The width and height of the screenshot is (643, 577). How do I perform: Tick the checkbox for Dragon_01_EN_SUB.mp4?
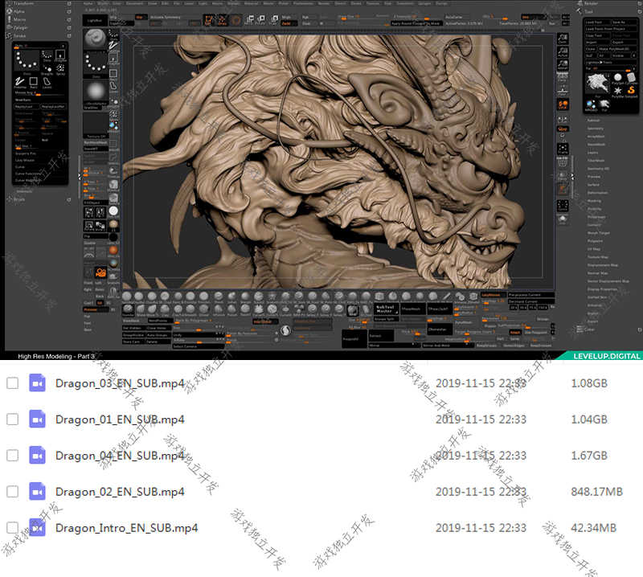click(x=12, y=419)
